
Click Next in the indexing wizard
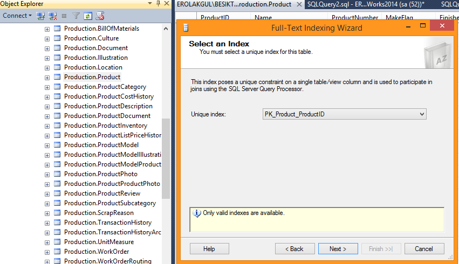[338, 249]
